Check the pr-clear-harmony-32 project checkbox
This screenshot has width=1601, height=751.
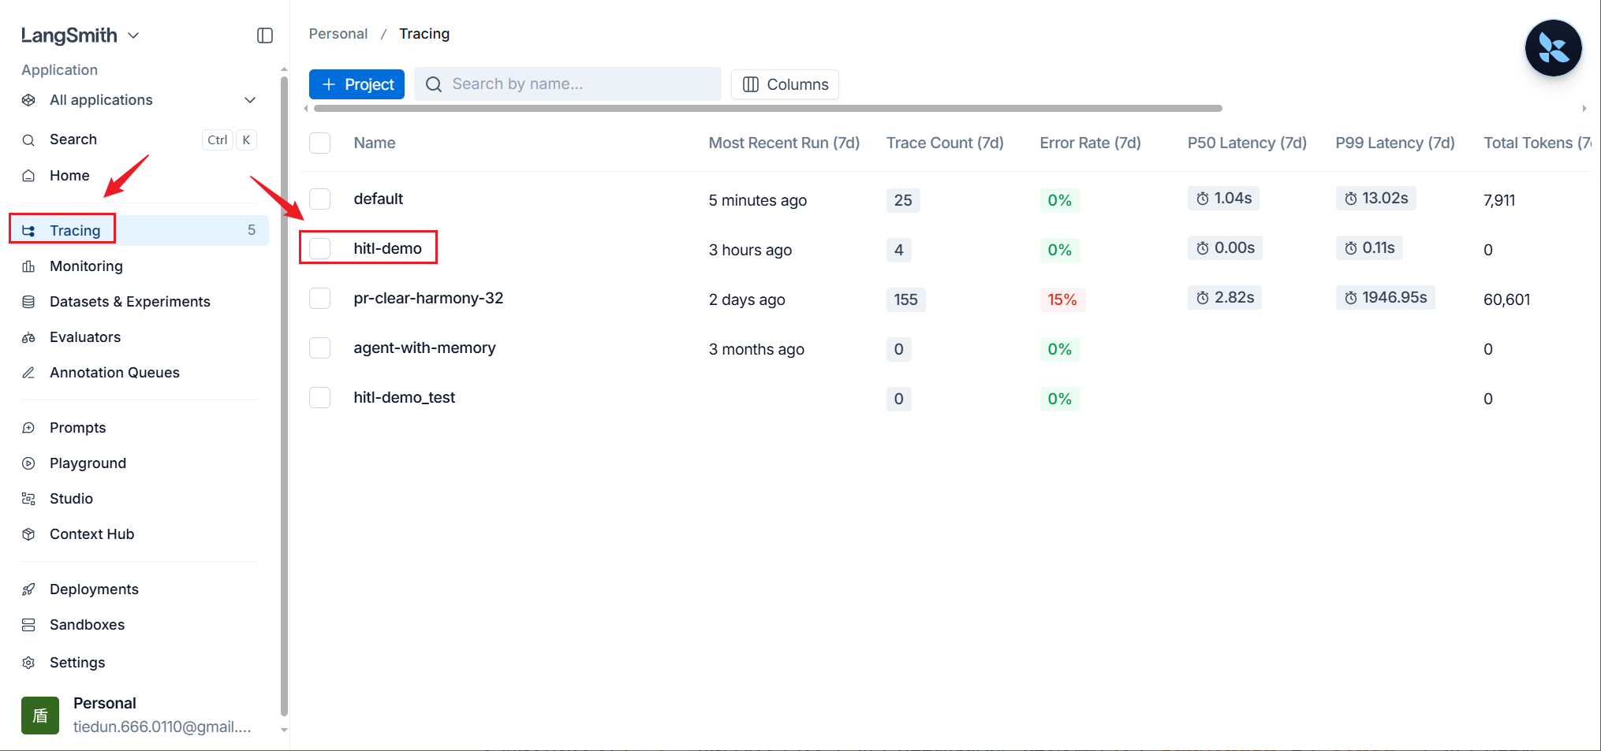coord(319,299)
